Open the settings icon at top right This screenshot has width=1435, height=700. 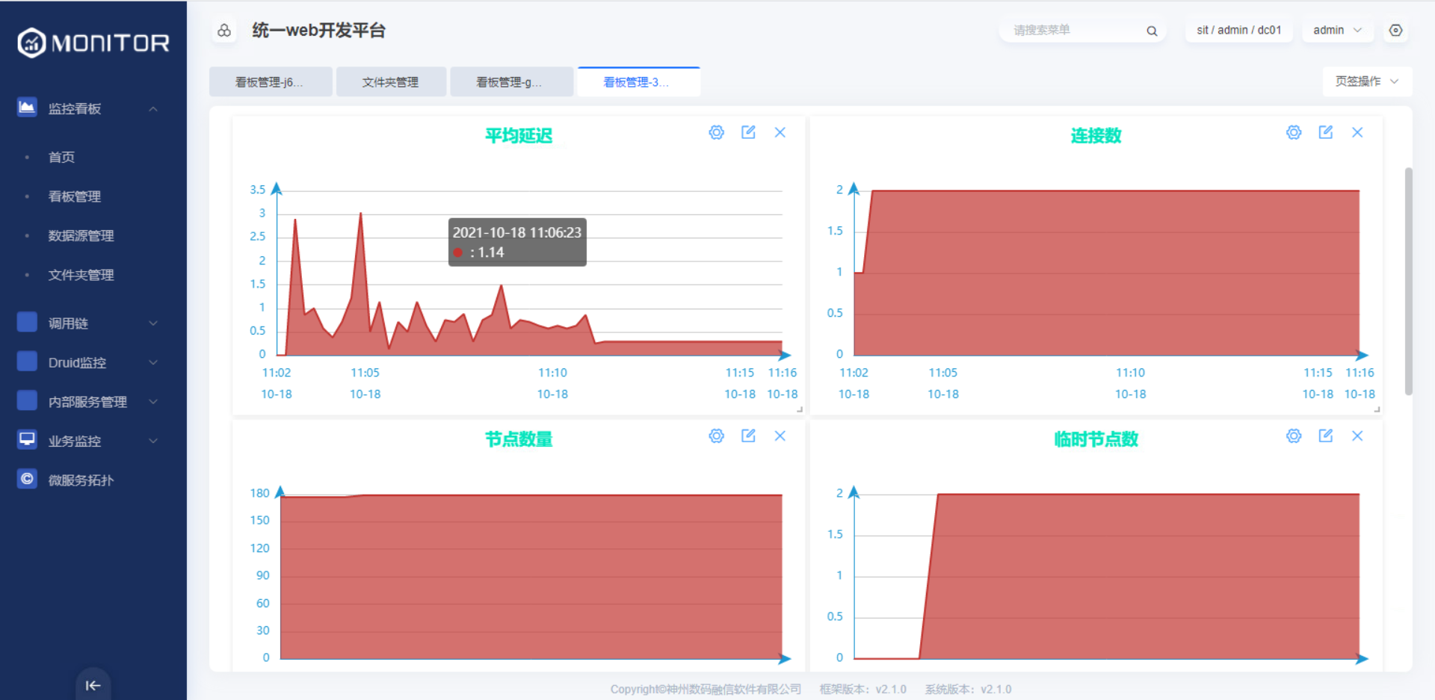1395,31
